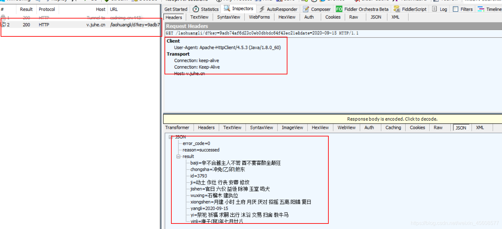Select the wuxing value node
Image resolution: width=502 pixels, height=229 pixels.
(214, 196)
